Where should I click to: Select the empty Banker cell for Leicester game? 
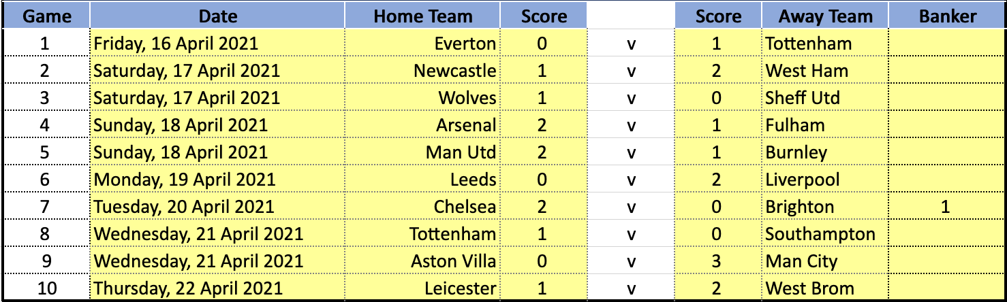[x=946, y=289]
